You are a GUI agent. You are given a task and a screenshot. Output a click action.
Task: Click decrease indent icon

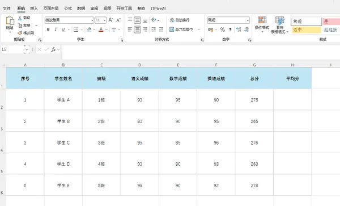(154, 30)
